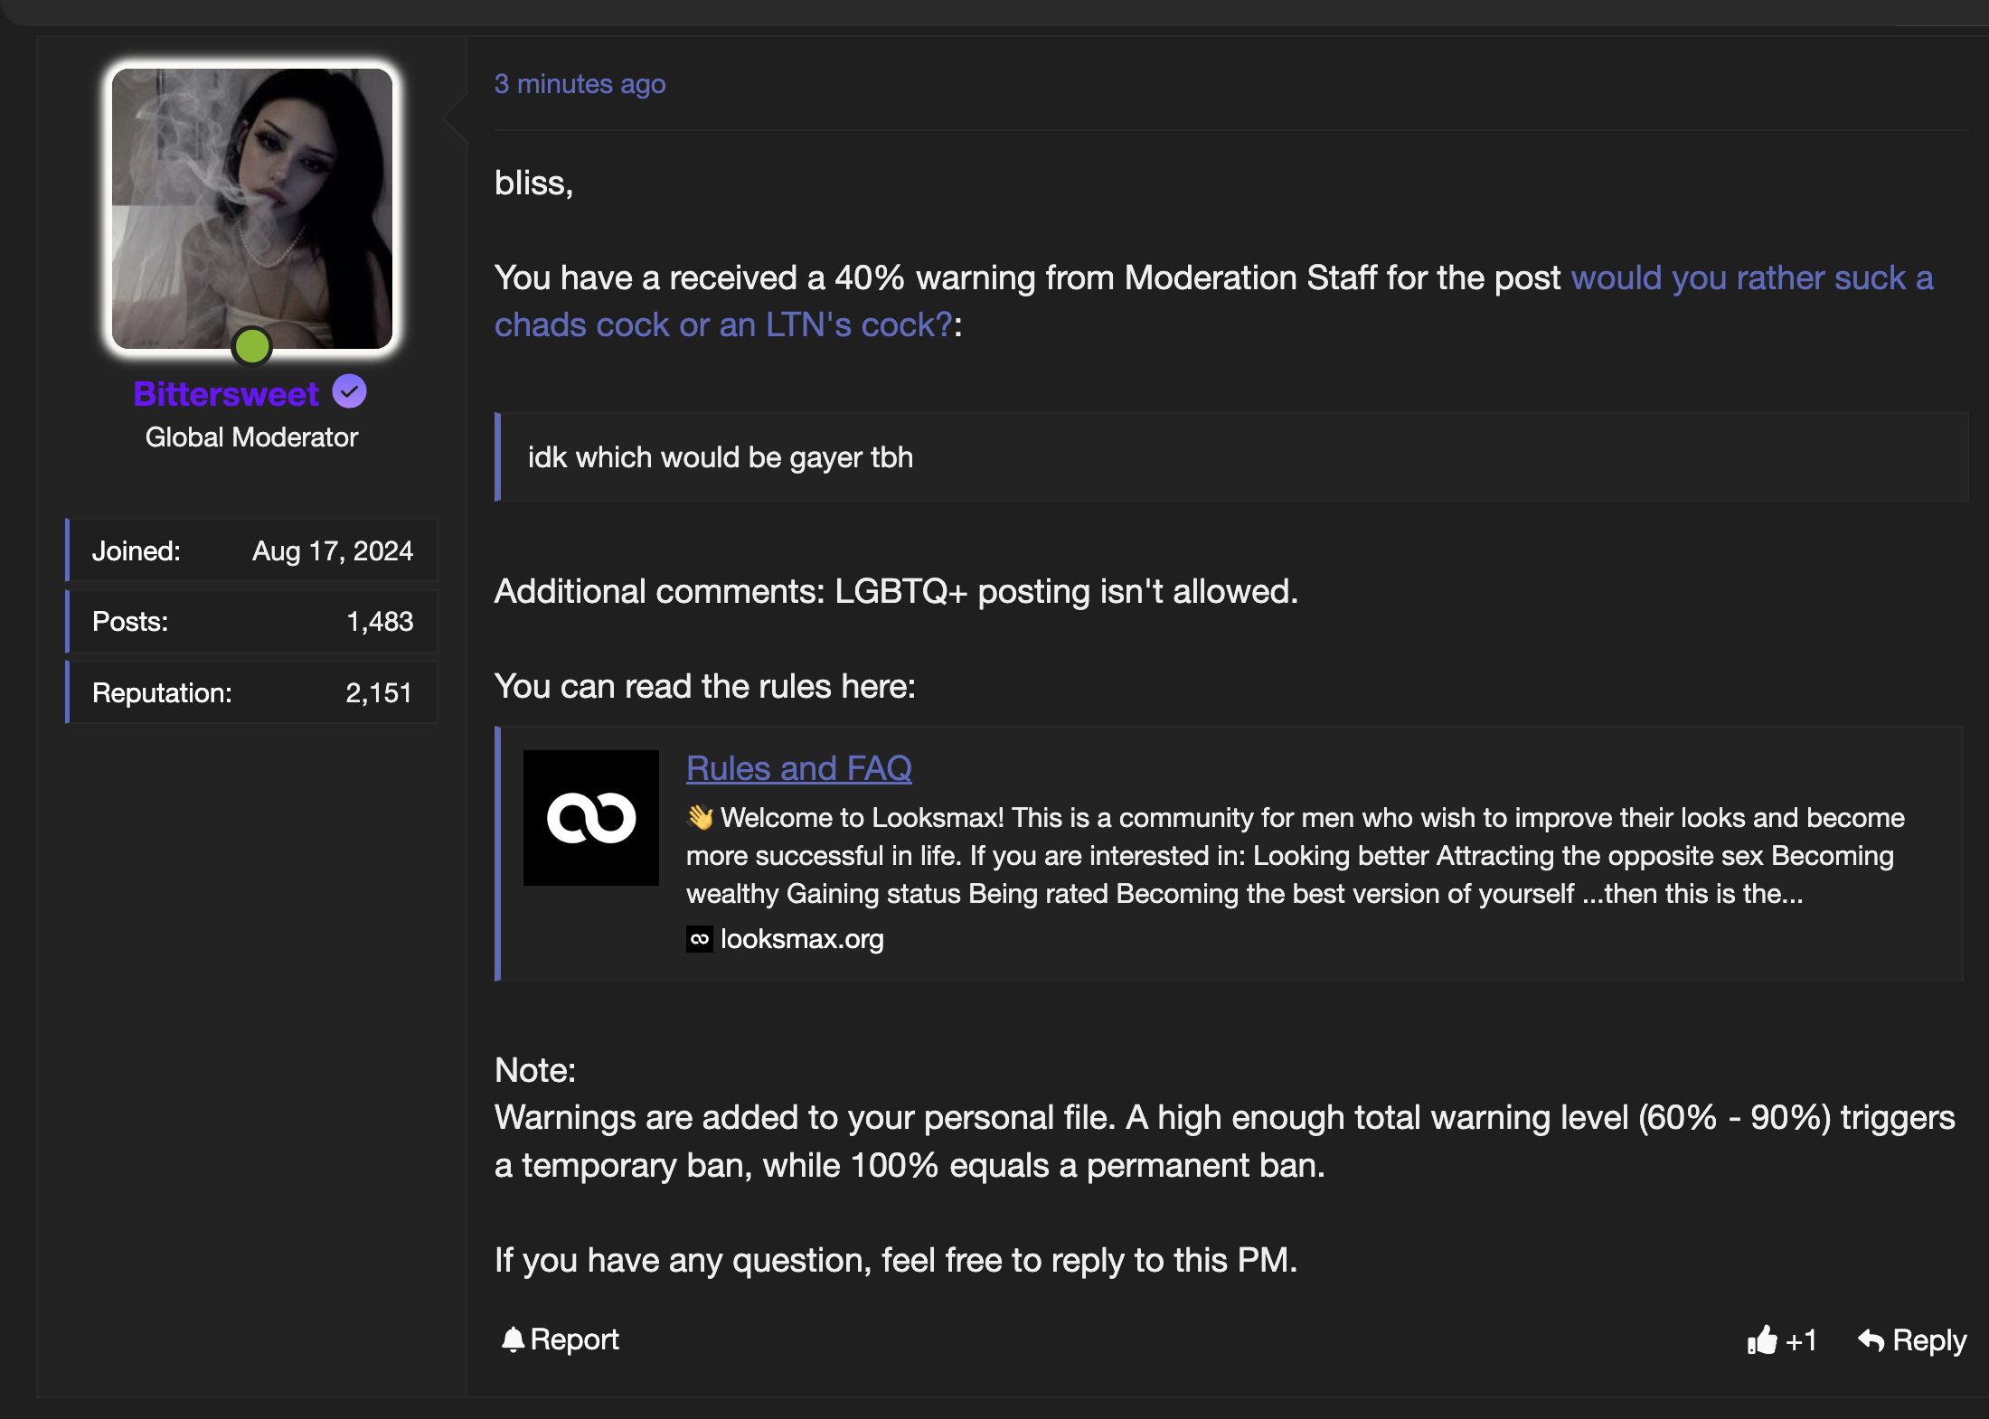Click the Bittersweet username link
The width and height of the screenshot is (1989, 1419).
pos(226,394)
